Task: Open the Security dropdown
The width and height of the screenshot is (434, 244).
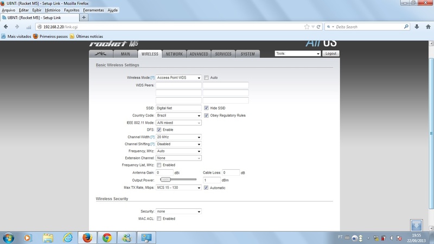Action: (178, 211)
